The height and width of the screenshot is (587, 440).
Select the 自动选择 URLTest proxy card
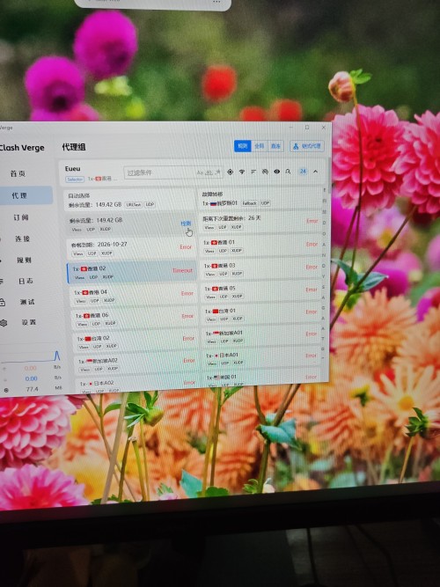[131, 201]
